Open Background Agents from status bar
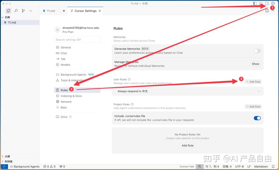Image resolution: width=279 pixels, height=170 pixels. (x=25, y=167)
